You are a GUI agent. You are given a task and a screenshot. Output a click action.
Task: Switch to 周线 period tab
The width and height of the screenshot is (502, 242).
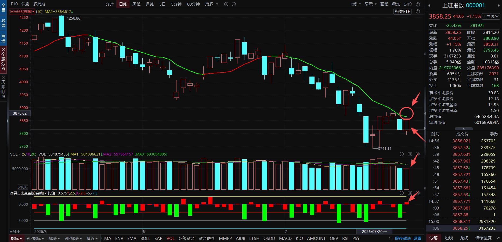click(x=136, y=4)
